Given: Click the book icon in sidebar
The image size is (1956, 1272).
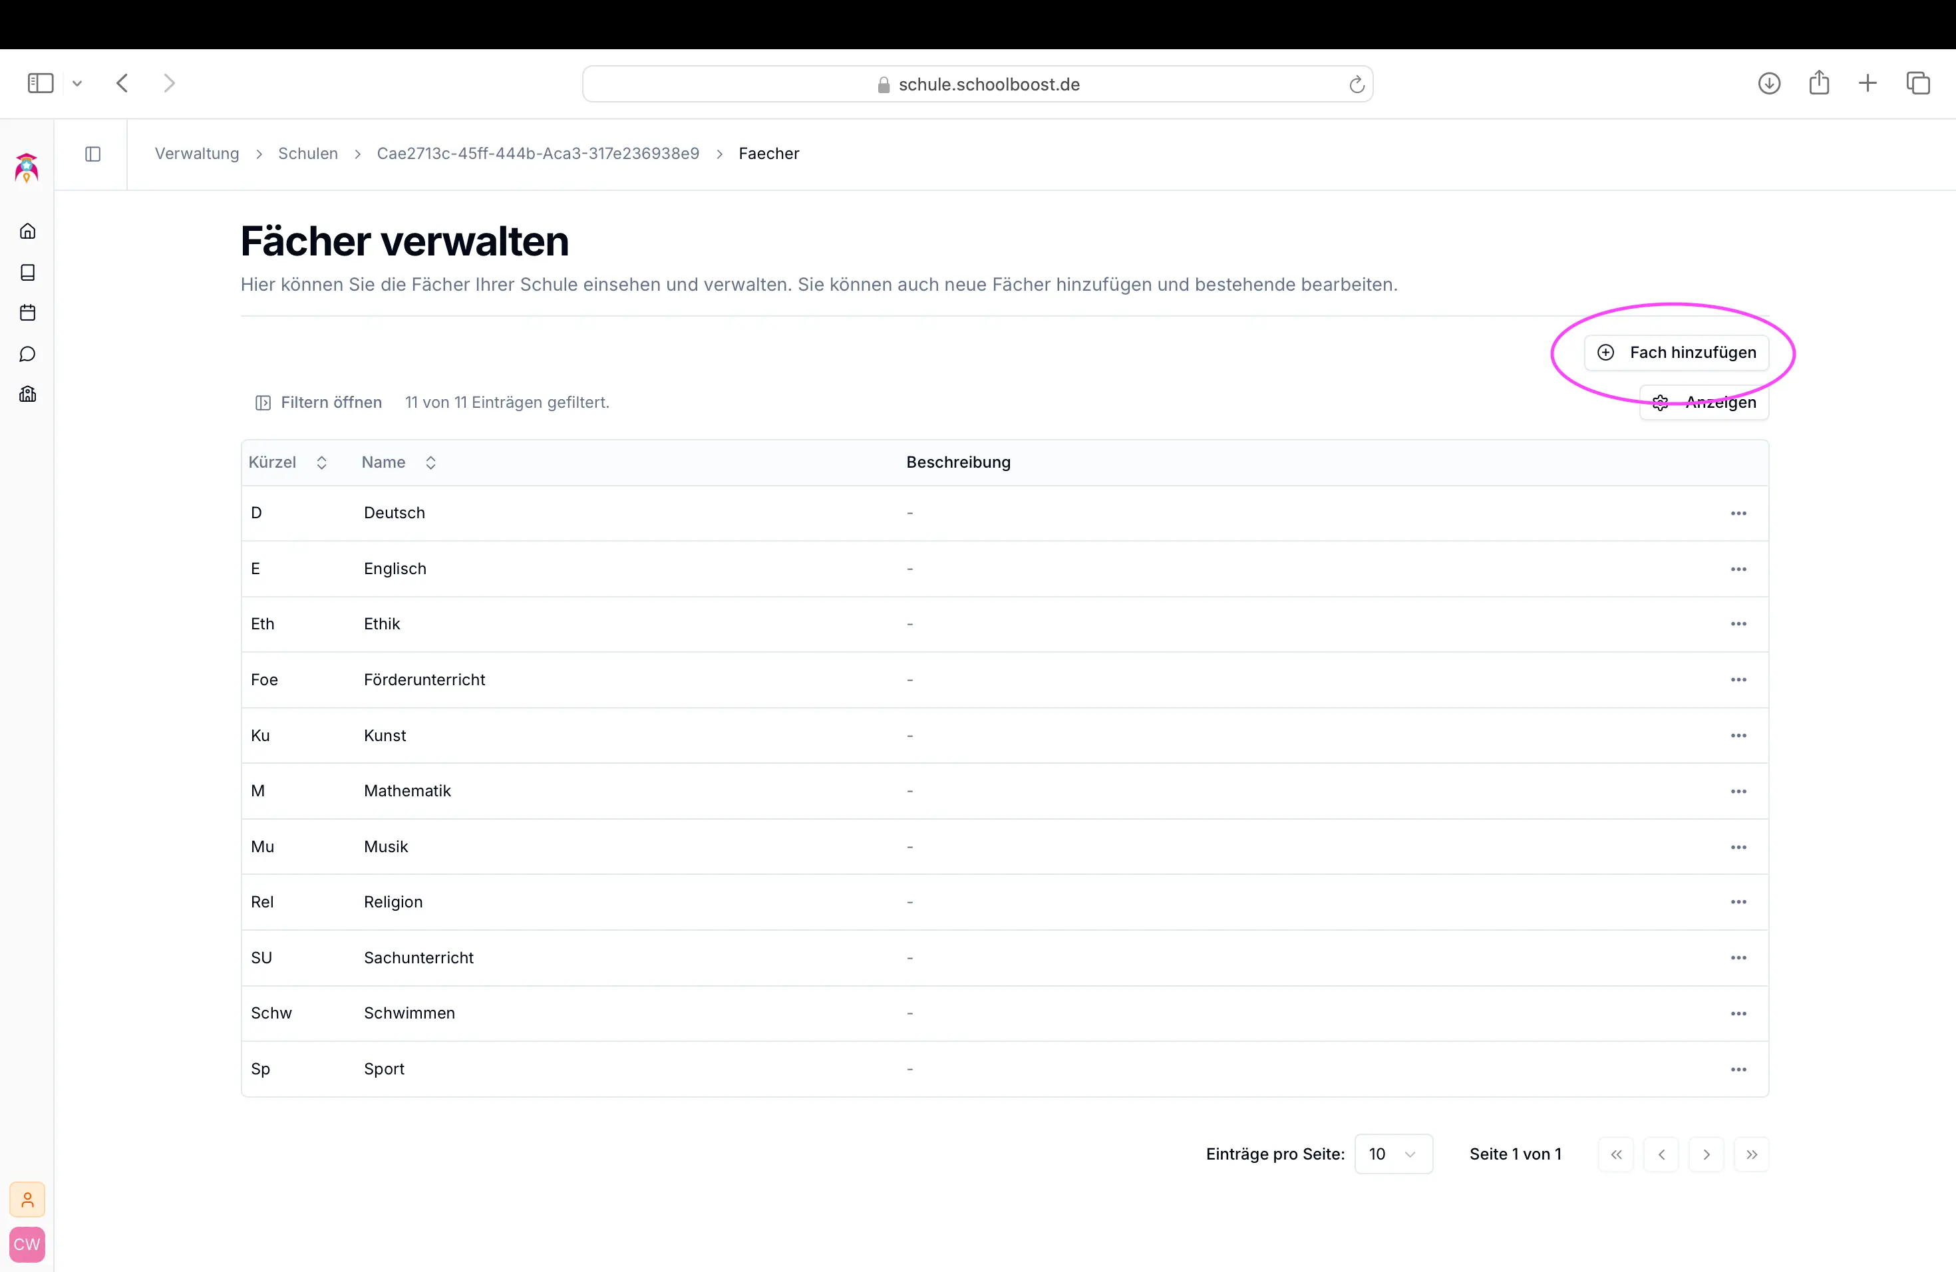Looking at the screenshot, I should (27, 272).
